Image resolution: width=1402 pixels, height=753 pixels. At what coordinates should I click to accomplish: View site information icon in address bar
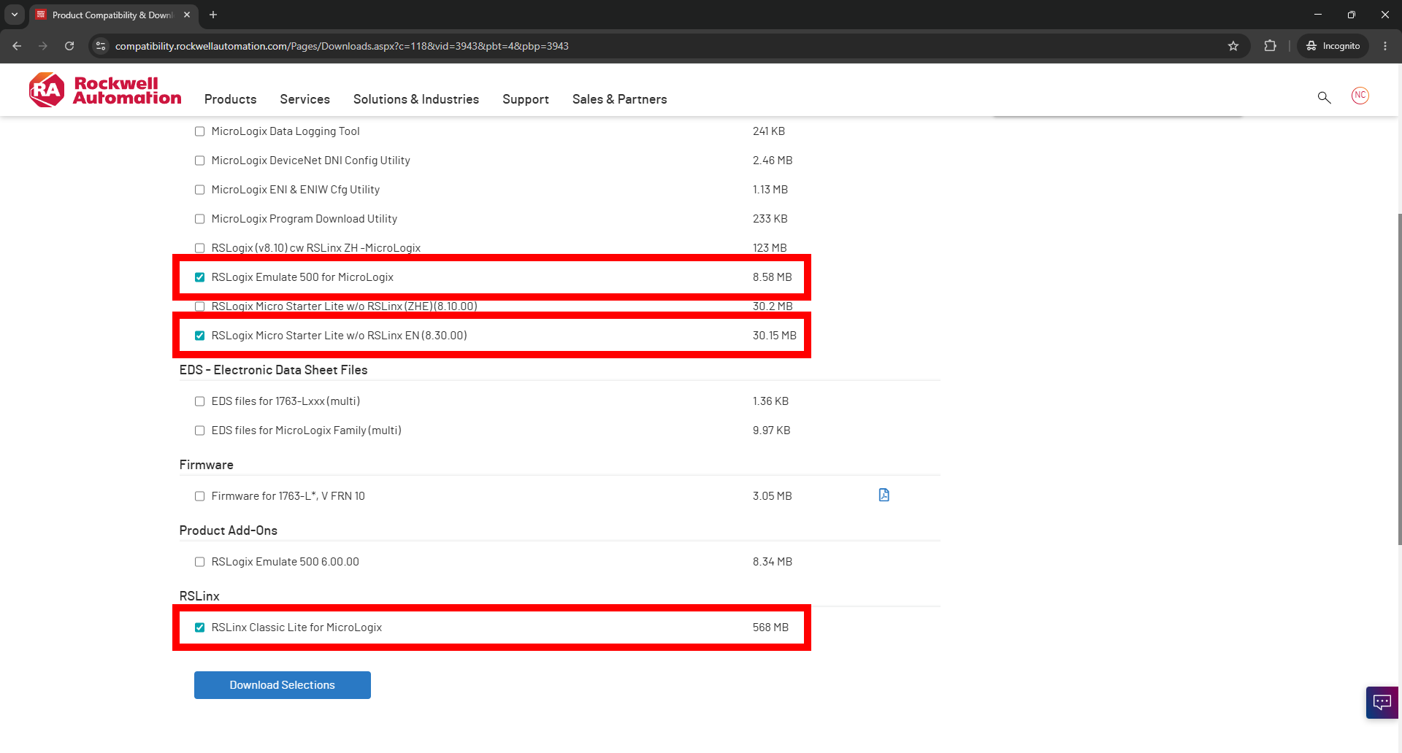click(101, 46)
